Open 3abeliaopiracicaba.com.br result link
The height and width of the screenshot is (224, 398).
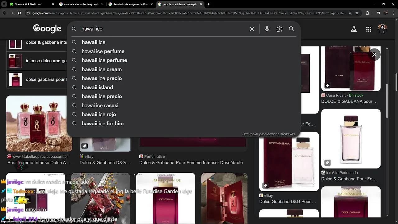coord(39,160)
